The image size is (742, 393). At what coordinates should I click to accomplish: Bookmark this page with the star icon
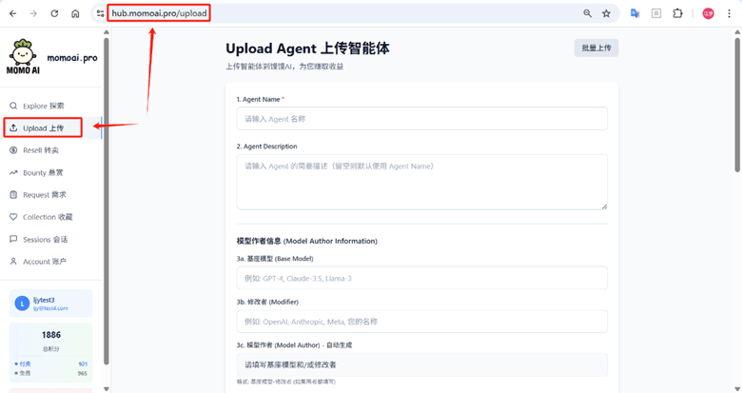pyautogui.click(x=606, y=14)
